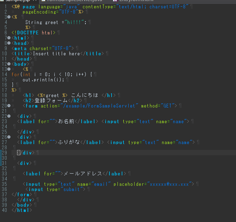
Task: Collapse the scriptlet fold at line 3
Action: (9, 17)
